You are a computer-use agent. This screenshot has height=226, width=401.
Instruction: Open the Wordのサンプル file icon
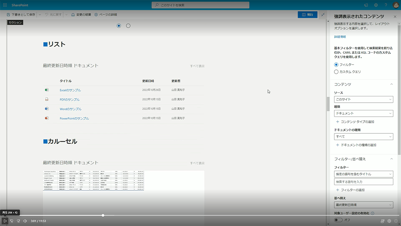pyautogui.click(x=47, y=108)
